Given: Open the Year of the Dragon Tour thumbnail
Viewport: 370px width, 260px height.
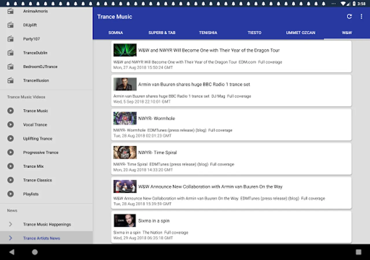Looking at the screenshot, I should coord(125,50).
